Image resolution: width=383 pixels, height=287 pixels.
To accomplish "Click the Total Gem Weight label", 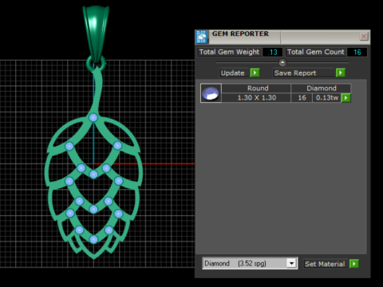I will click(229, 52).
